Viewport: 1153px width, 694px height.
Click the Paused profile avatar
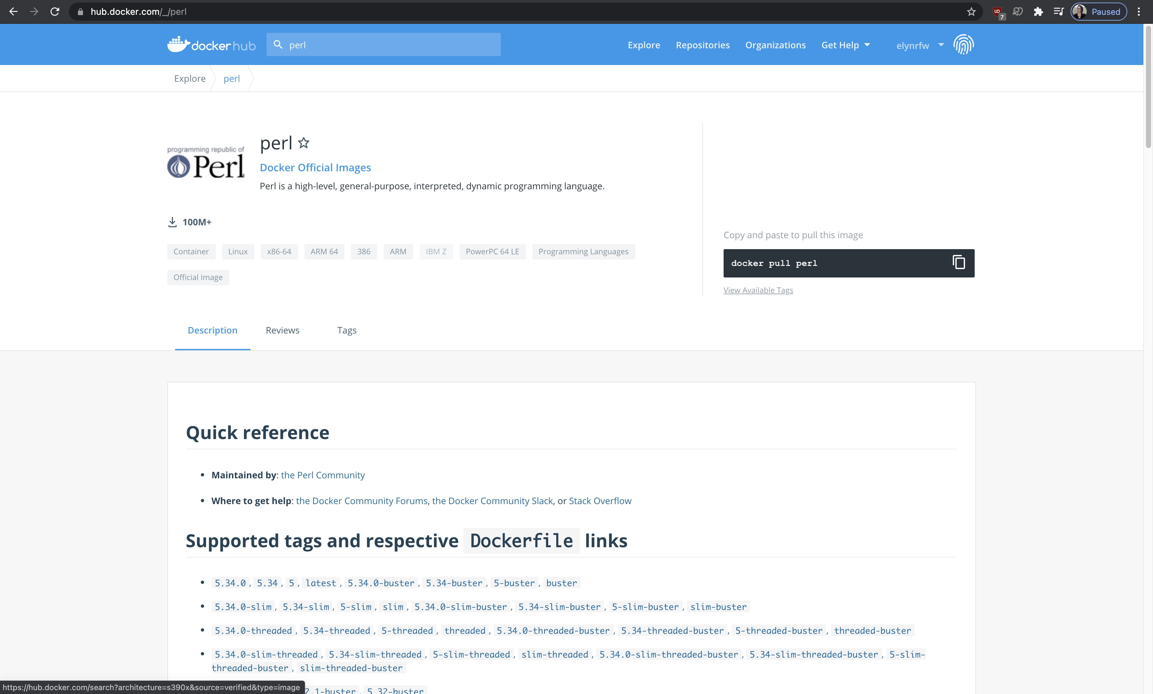coord(1098,12)
